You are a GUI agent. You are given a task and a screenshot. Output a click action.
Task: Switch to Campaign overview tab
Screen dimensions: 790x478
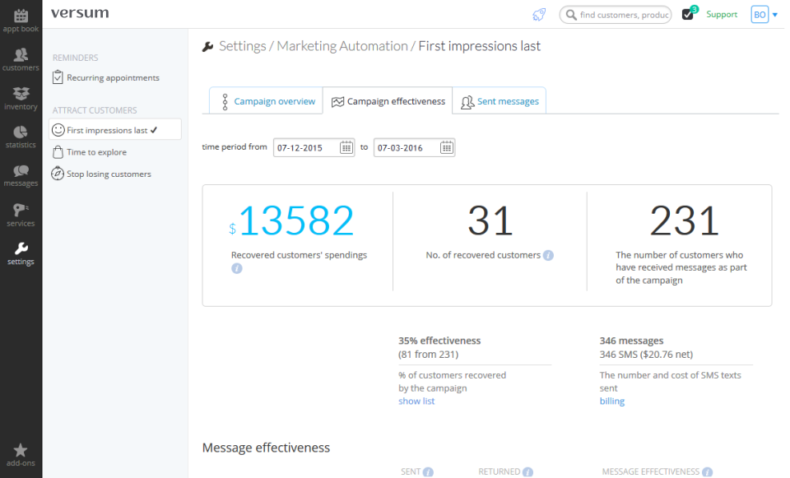pyautogui.click(x=266, y=101)
